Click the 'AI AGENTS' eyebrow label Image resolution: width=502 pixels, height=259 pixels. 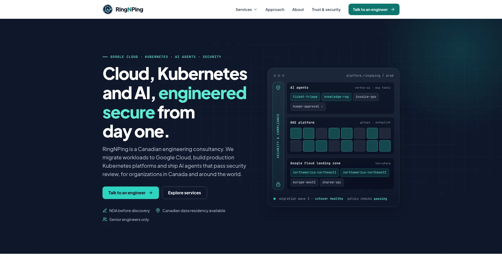(x=185, y=57)
